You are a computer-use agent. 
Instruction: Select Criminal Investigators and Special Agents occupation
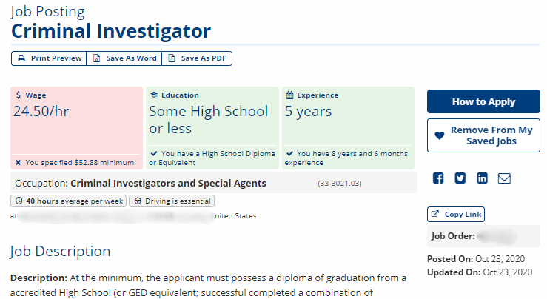coord(168,183)
